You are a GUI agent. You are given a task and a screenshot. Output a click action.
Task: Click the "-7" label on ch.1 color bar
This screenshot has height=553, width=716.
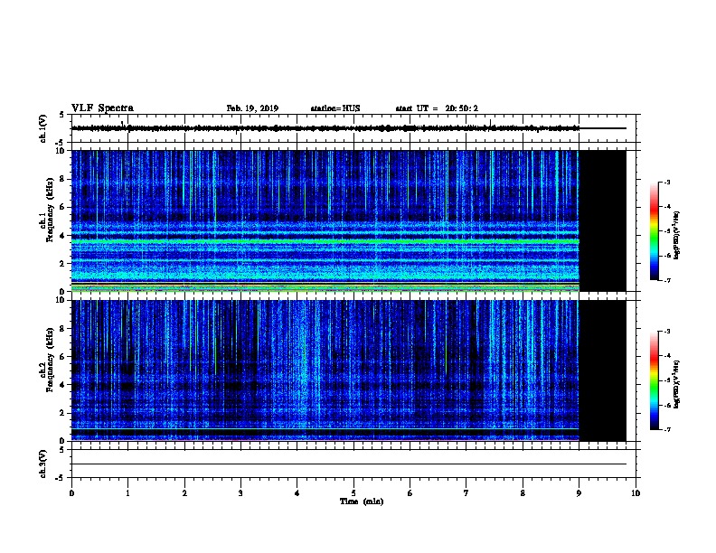coord(666,280)
